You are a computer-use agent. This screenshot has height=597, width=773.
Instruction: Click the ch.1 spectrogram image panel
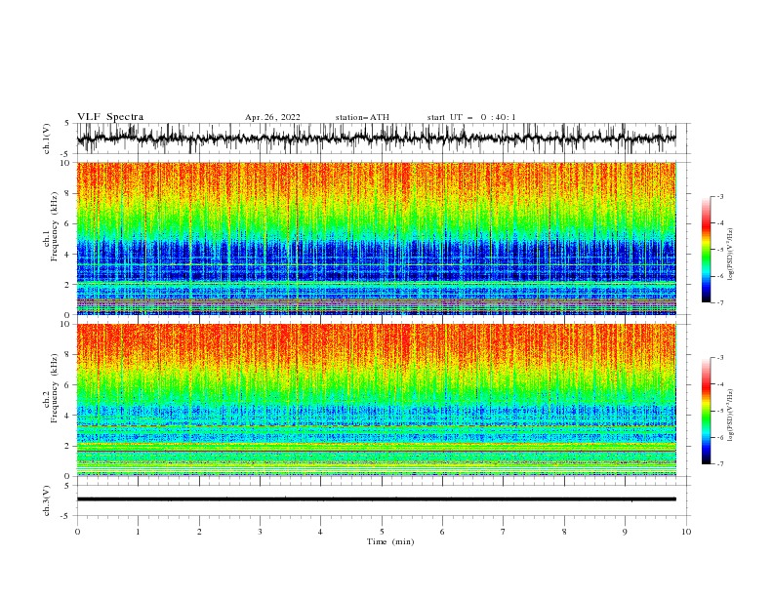click(x=377, y=238)
